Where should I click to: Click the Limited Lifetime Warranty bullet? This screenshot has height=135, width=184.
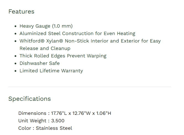coord(51,71)
